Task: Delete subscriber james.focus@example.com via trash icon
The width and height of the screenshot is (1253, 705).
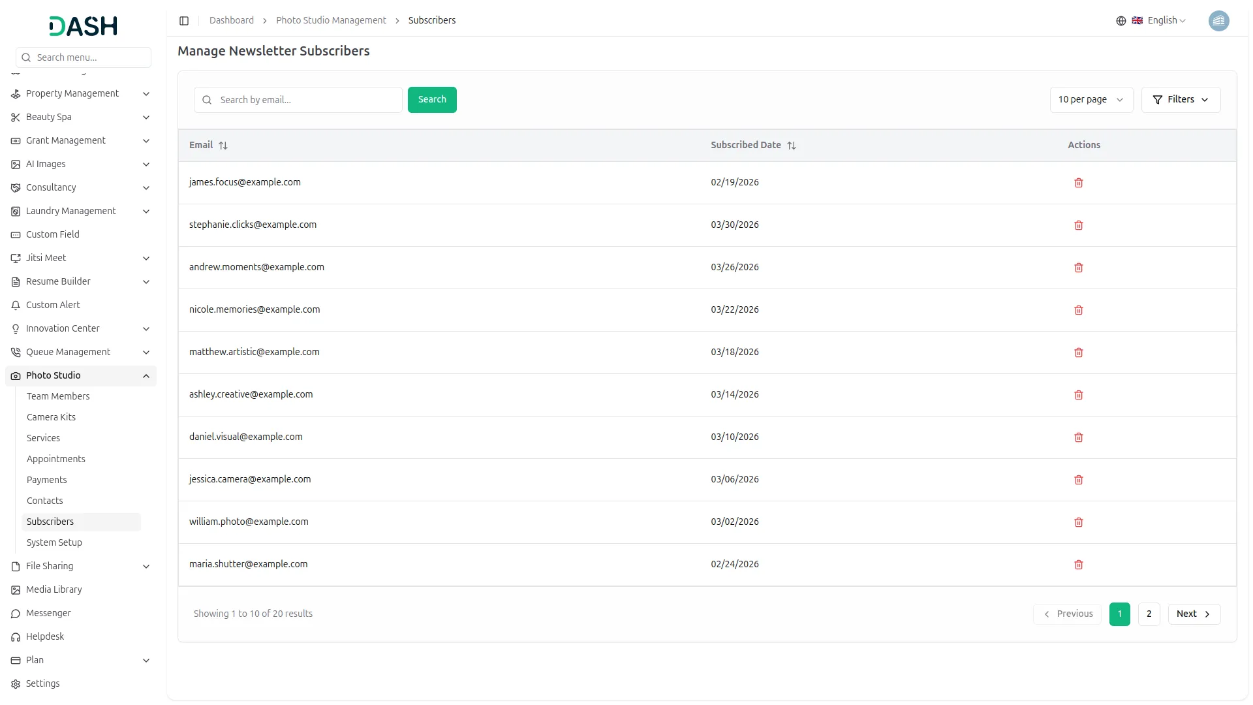Action: (1078, 183)
